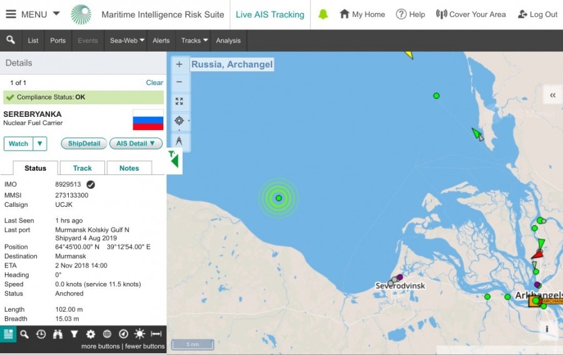Open the filter funnel tool
This screenshot has width=563, height=355.
[74, 334]
